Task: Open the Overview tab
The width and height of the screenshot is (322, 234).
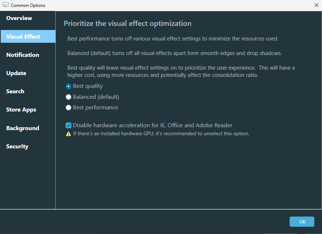Action: [x=19, y=18]
